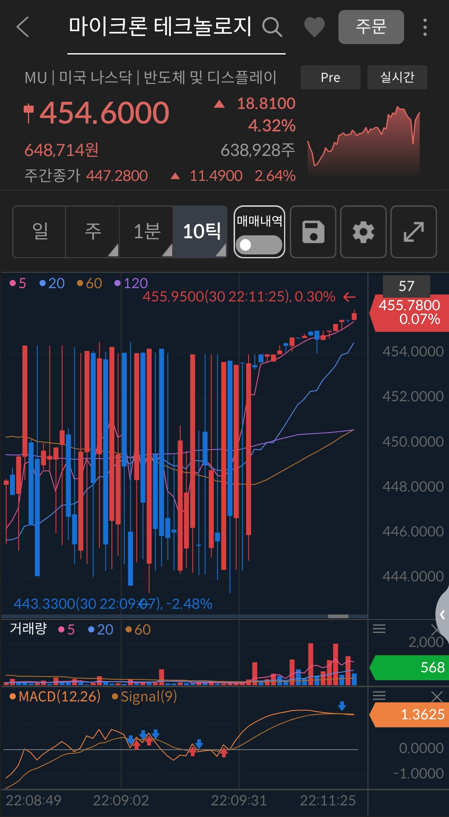Tap the Signal(9) legend label

tap(144, 696)
